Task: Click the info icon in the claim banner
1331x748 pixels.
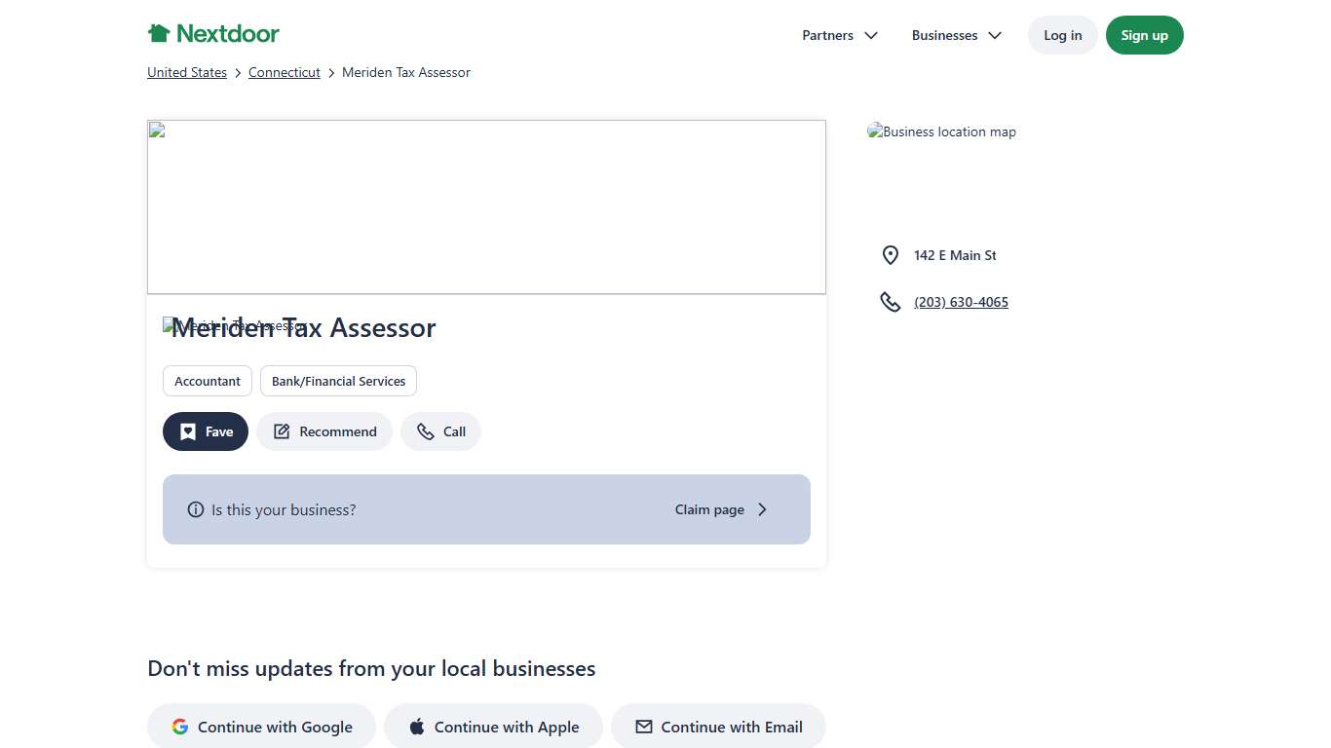Action: click(x=196, y=509)
